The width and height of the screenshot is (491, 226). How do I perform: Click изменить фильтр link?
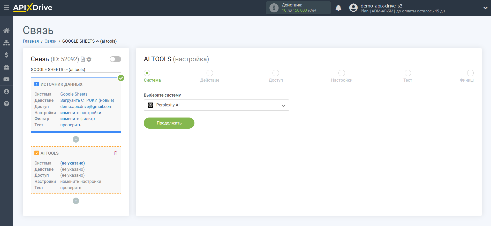tap(78, 119)
